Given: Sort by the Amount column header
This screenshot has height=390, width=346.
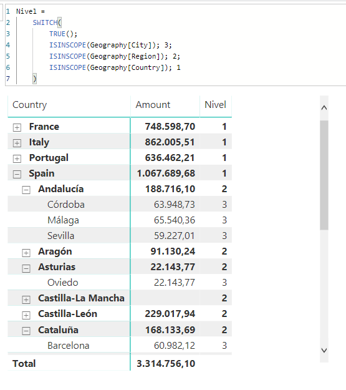Looking at the screenshot, I should [x=153, y=105].
